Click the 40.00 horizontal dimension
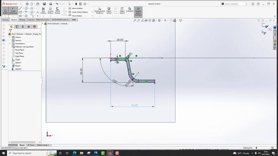Screen dimensions: 278x156 pos(134,105)
